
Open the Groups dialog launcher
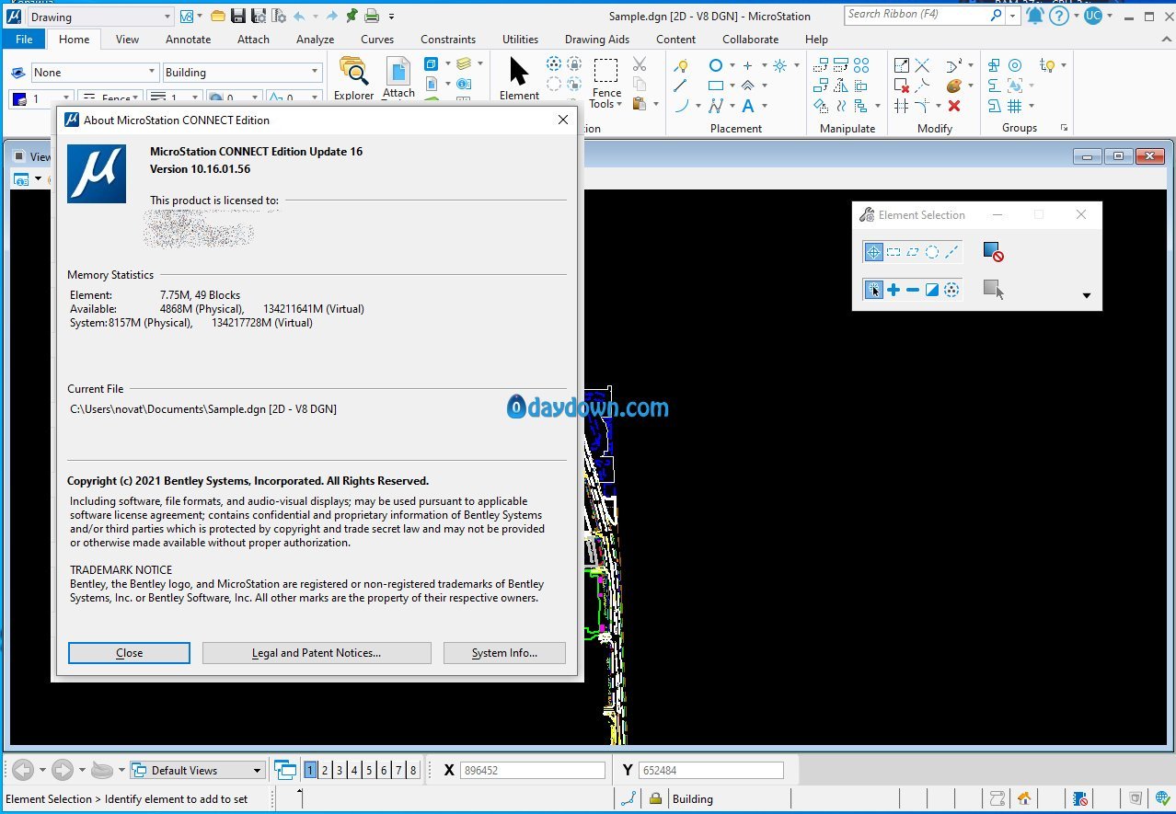tap(1065, 128)
